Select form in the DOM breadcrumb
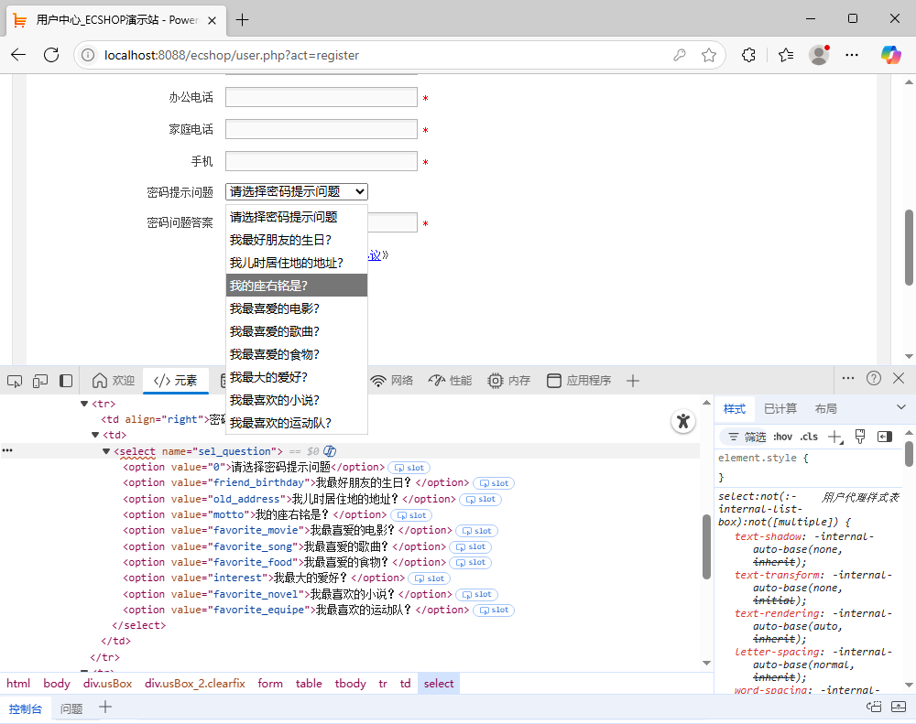Viewport: 916px width, 724px height. [270, 684]
